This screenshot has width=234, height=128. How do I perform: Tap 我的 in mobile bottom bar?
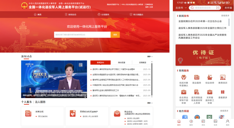(228, 123)
